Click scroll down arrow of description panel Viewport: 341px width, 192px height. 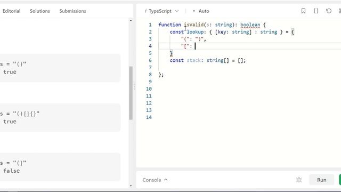click(x=131, y=186)
